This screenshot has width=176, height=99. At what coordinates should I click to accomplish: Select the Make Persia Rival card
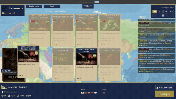63,31
